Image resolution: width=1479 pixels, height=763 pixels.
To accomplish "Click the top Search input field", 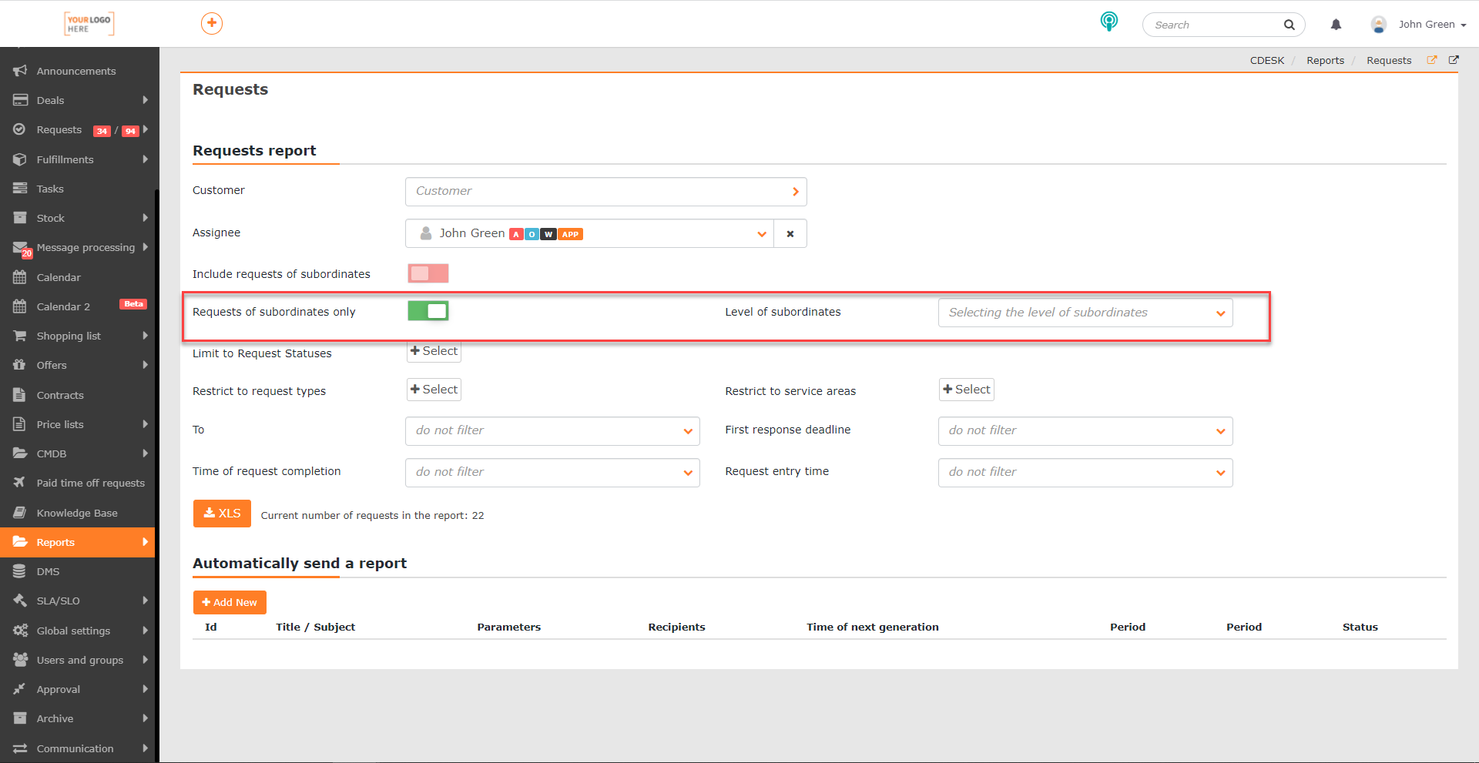I will tap(1213, 25).
